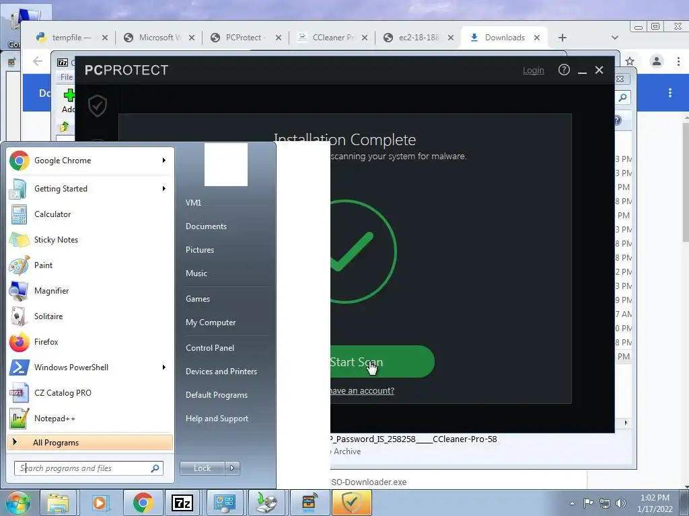Open Games folder
The width and height of the screenshot is (689, 516).
(x=198, y=299)
